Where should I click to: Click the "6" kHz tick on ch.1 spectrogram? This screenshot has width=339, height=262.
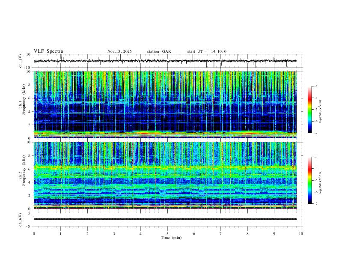30,98
